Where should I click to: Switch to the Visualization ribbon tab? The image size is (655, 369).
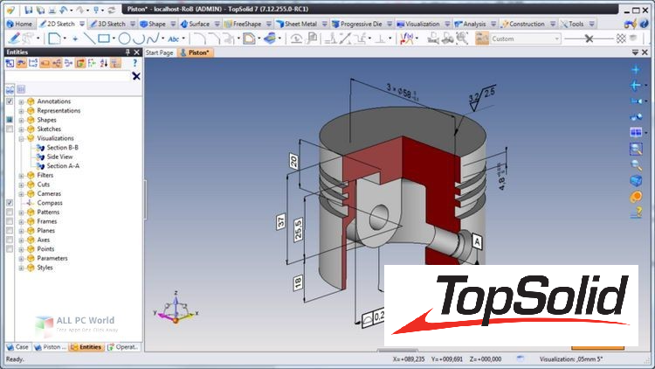pyautogui.click(x=417, y=24)
